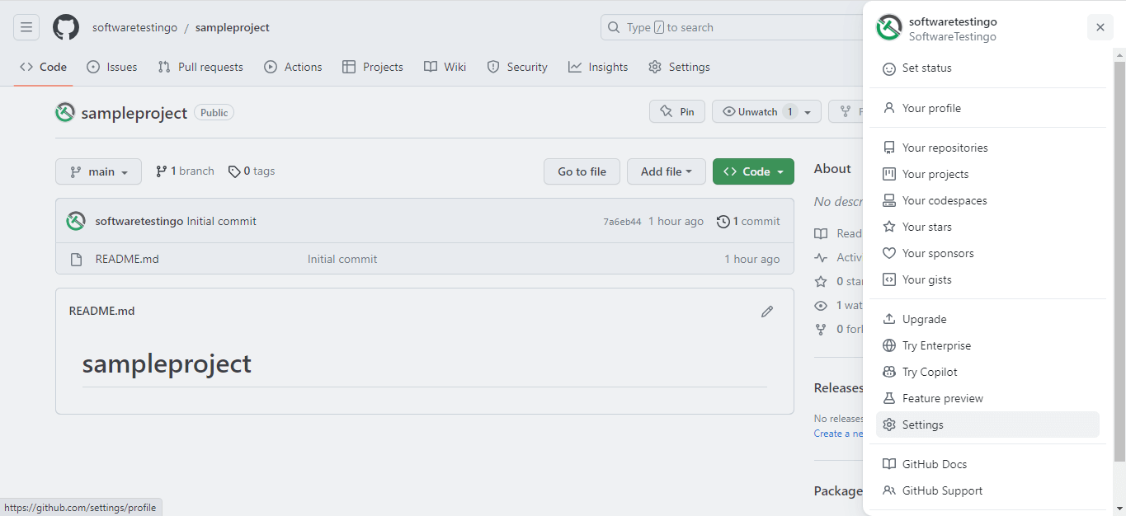Click the projects board icon in the menu
1126x516 pixels.
(889, 174)
